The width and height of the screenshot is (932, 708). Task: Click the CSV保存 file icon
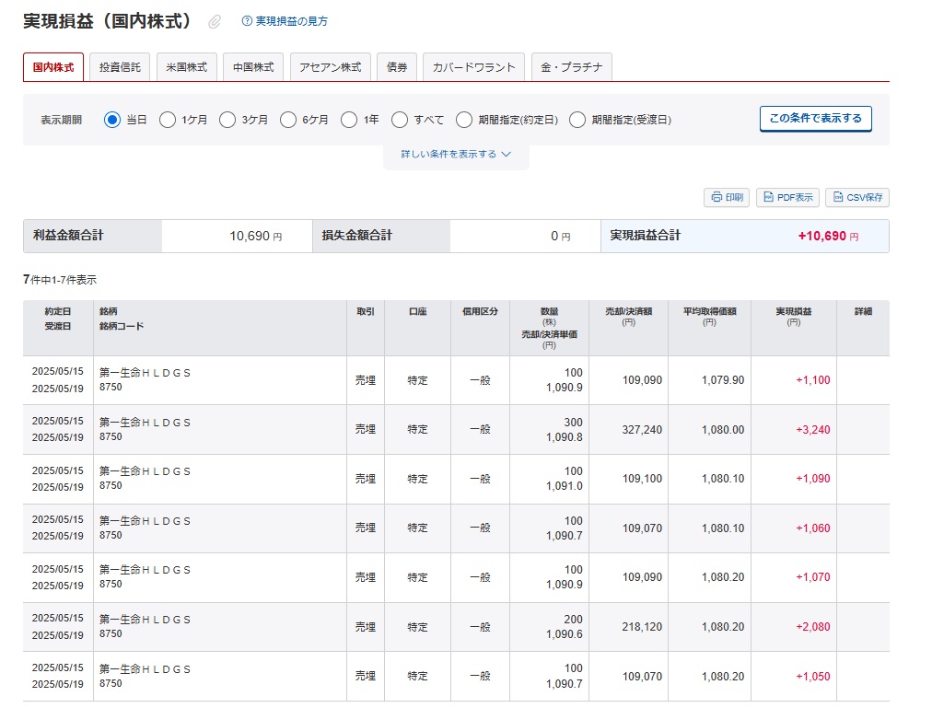pyautogui.click(x=837, y=197)
